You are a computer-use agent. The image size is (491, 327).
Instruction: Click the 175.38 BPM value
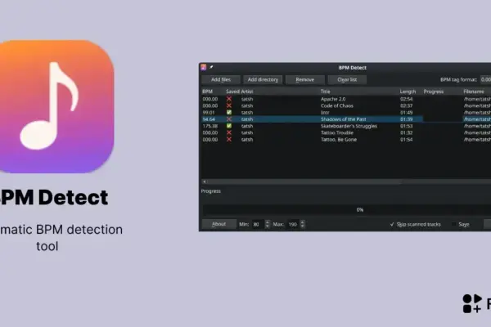(x=210, y=126)
